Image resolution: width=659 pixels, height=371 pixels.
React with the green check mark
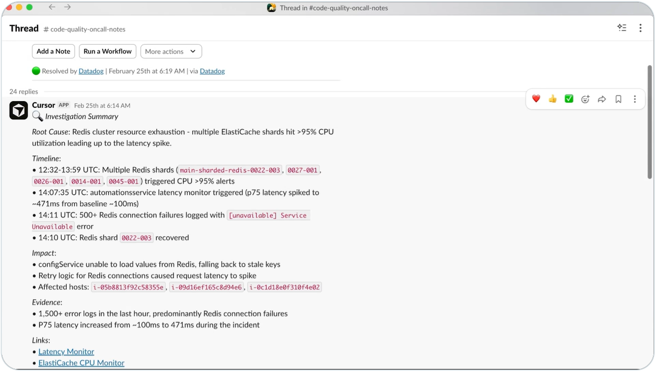[569, 99]
